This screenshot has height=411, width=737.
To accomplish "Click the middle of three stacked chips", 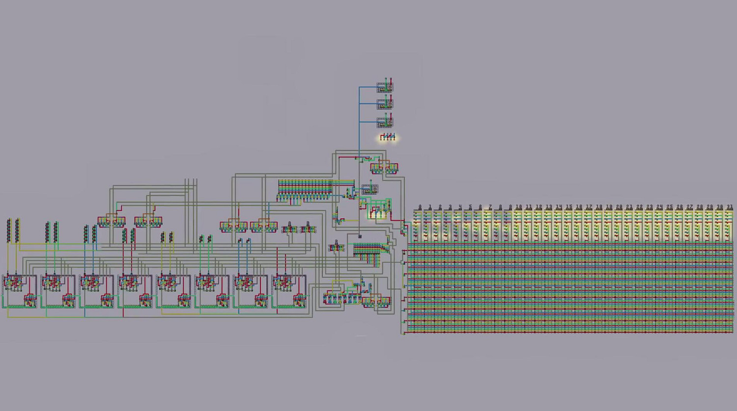I will click(x=385, y=103).
